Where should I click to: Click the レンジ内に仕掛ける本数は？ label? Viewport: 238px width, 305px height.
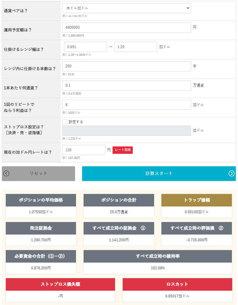pyautogui.click(x=30, y=69)
